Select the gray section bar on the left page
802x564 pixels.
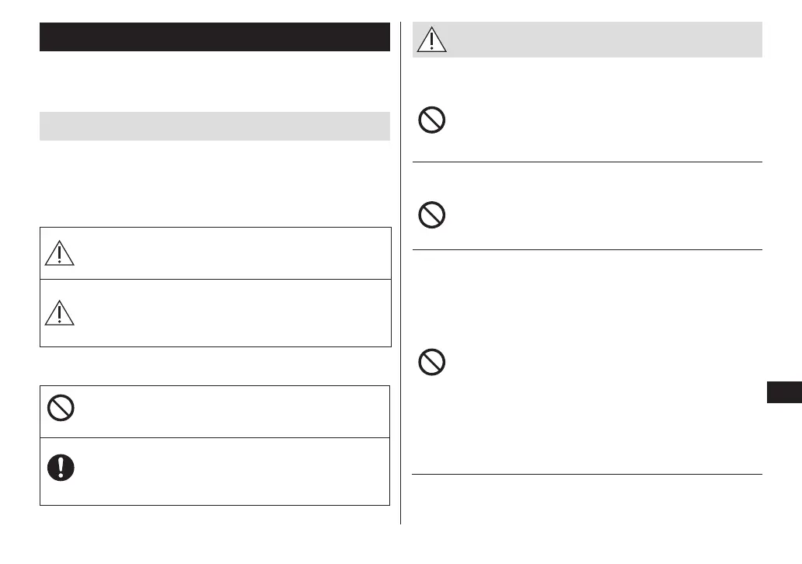pyautogui.click(x=214, y=126)
